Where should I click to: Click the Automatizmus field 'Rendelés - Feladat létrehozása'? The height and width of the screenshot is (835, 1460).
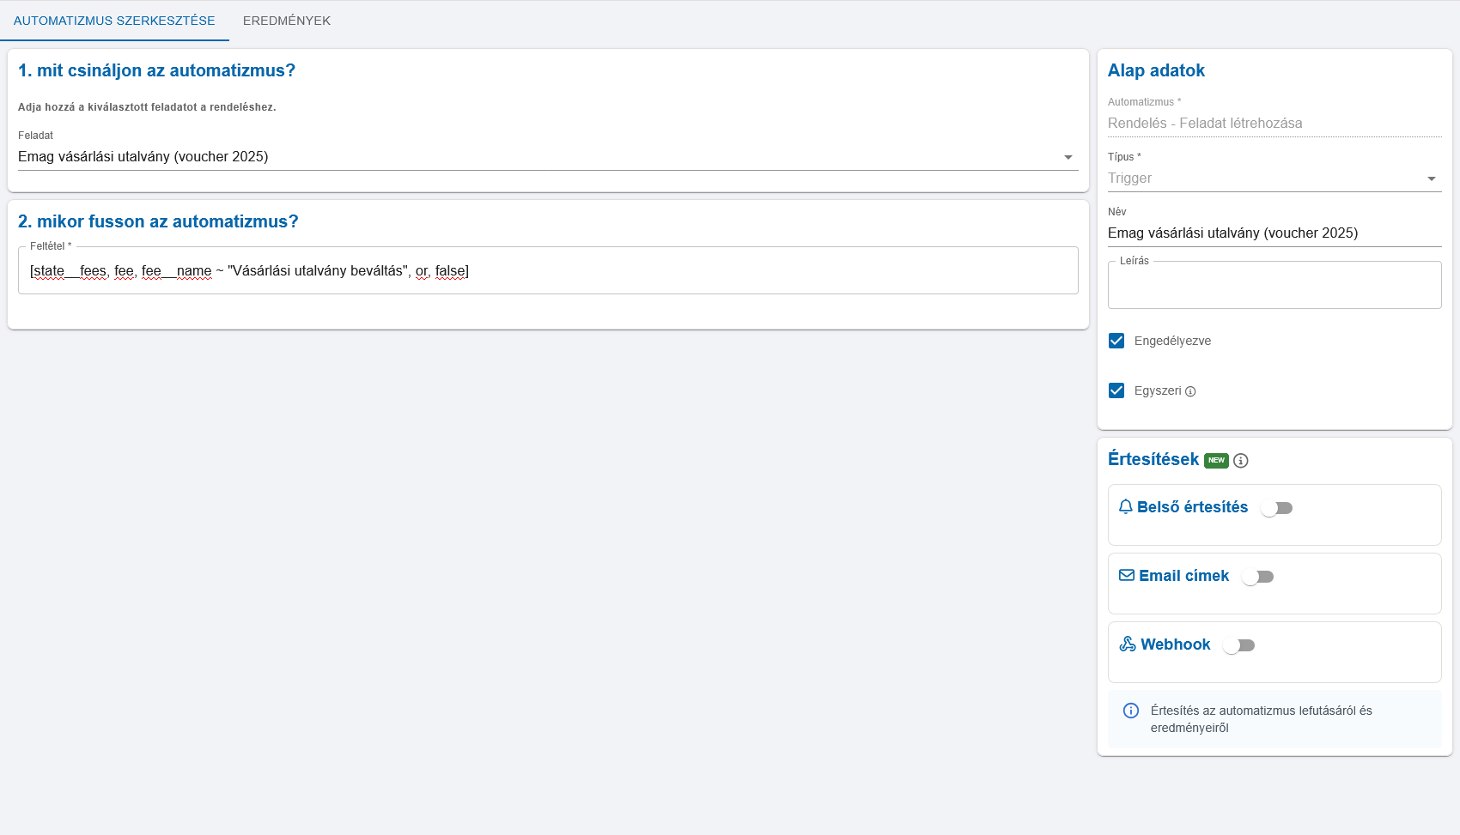(1274, 124)
